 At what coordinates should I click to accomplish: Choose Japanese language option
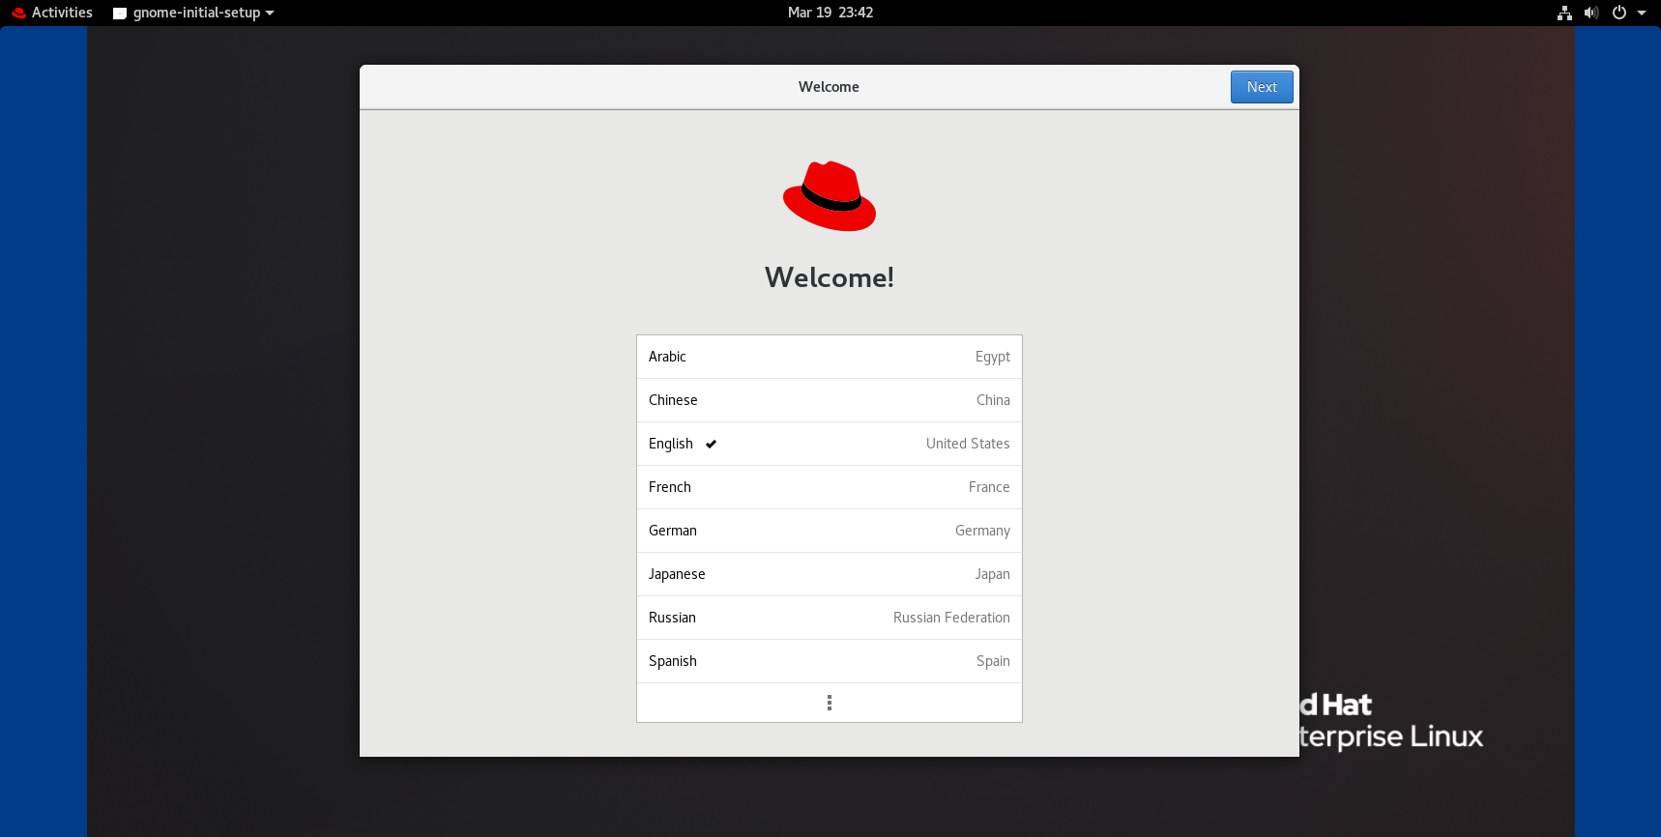tap(830, 574)
